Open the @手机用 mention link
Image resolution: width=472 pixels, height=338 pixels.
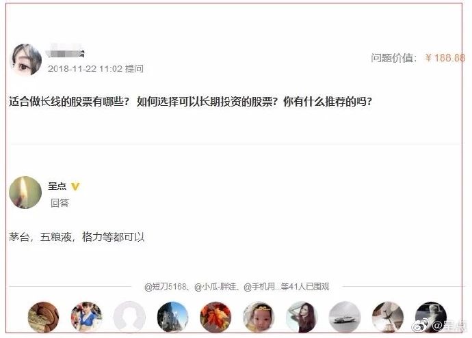(259, 287)
